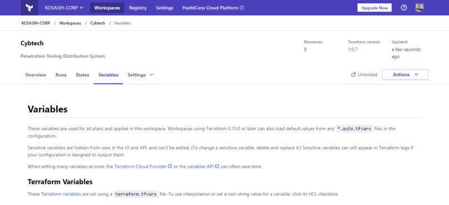The height and width of the screenshot is (205, 449).
Task: Click the Unlocked padlock icon
Action: click(x=354, y=75)
